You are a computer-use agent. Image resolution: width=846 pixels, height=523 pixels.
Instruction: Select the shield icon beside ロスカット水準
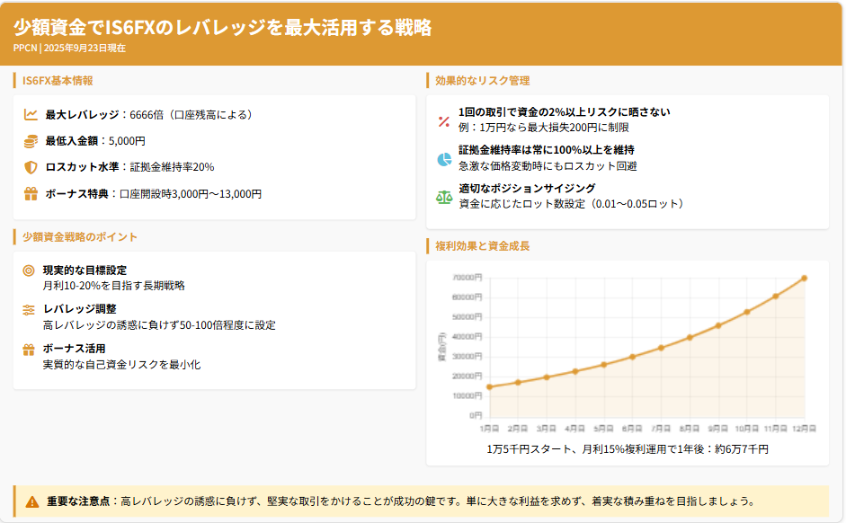click(x=31, y=167)
